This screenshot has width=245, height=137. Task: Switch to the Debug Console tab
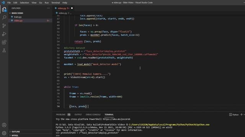93,115
